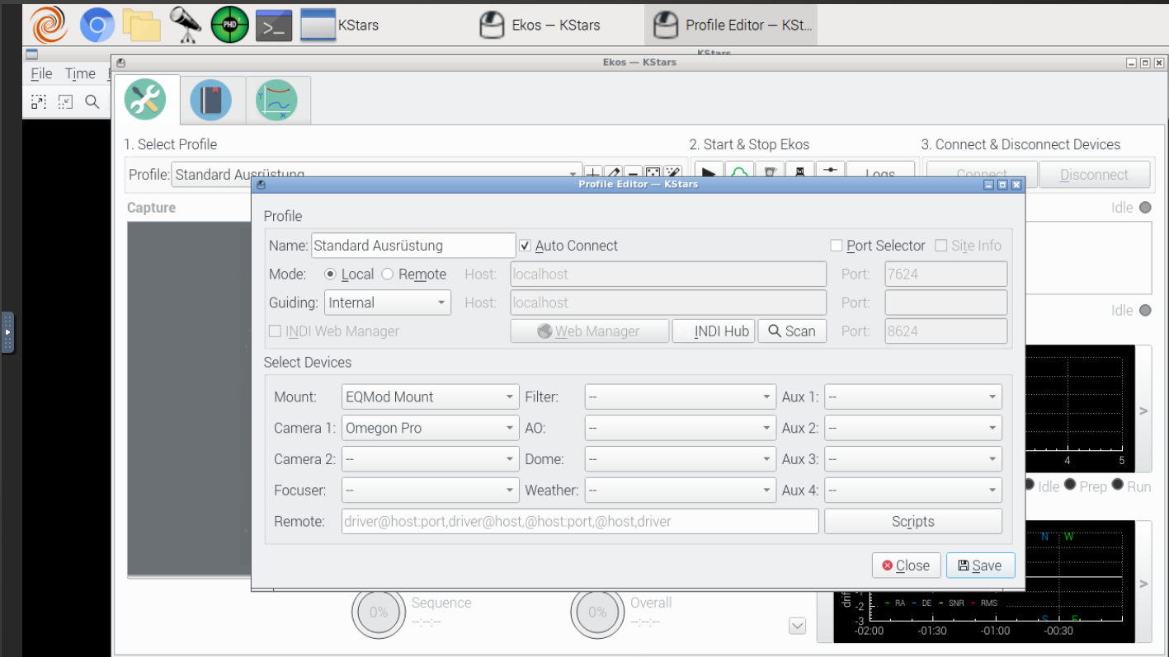Screen dimensions: 1169x657
Task: Click the Overall progress circle
Action: [x=597, y=612]
